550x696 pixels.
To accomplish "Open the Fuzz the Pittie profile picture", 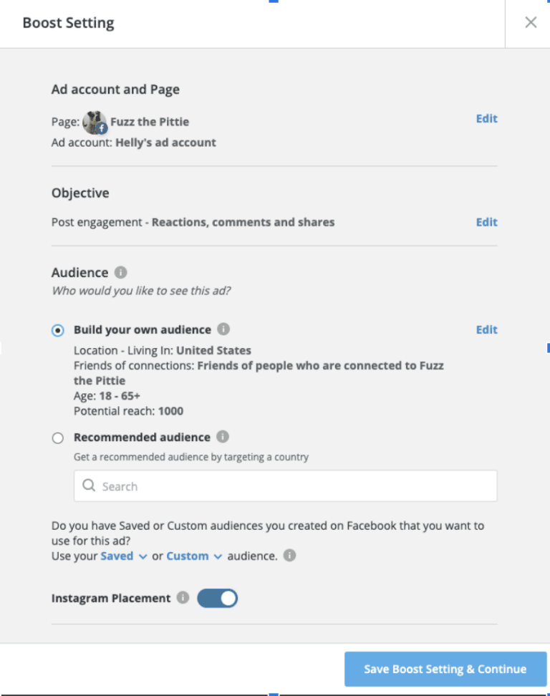I will 95,121.
